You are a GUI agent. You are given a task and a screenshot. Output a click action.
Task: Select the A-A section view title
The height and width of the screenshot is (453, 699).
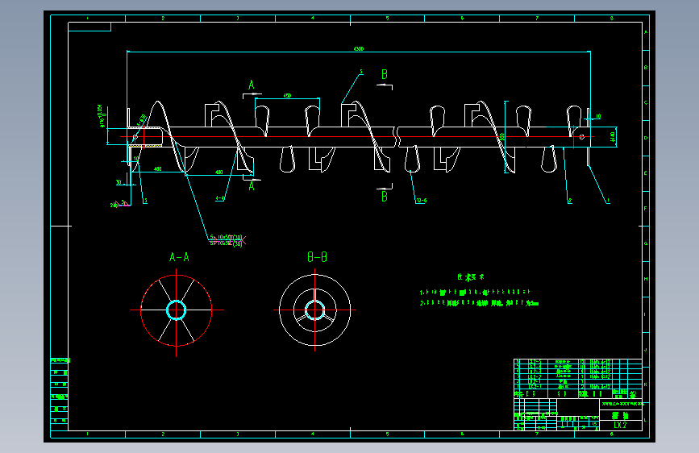(x=179, y=257)
